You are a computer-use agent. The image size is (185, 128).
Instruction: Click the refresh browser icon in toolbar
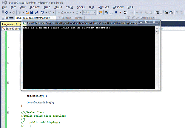pos(77,13)
